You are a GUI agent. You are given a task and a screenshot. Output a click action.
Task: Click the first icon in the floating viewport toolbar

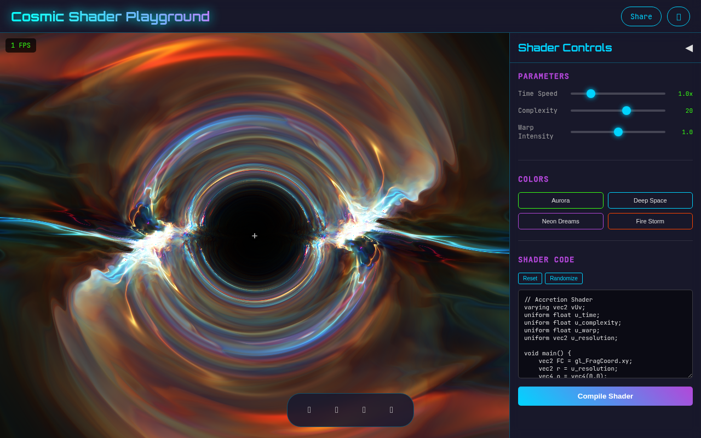coord(309,410)
